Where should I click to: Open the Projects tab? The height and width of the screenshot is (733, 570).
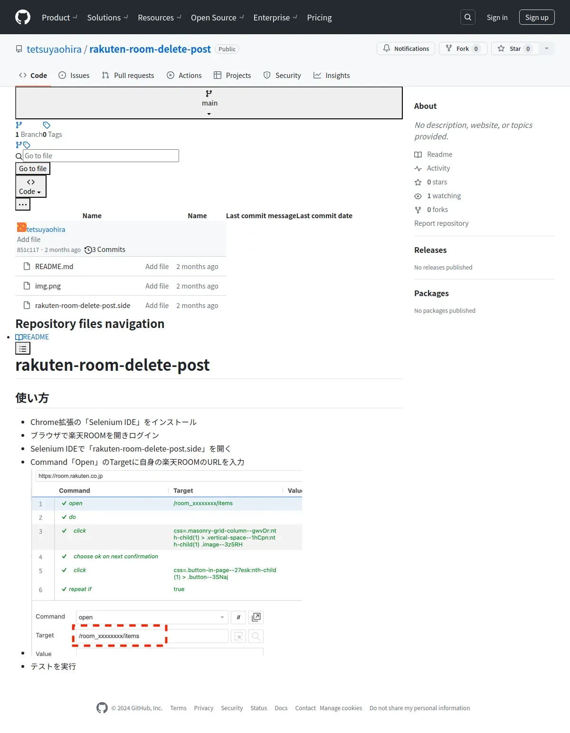pos(232,75)
